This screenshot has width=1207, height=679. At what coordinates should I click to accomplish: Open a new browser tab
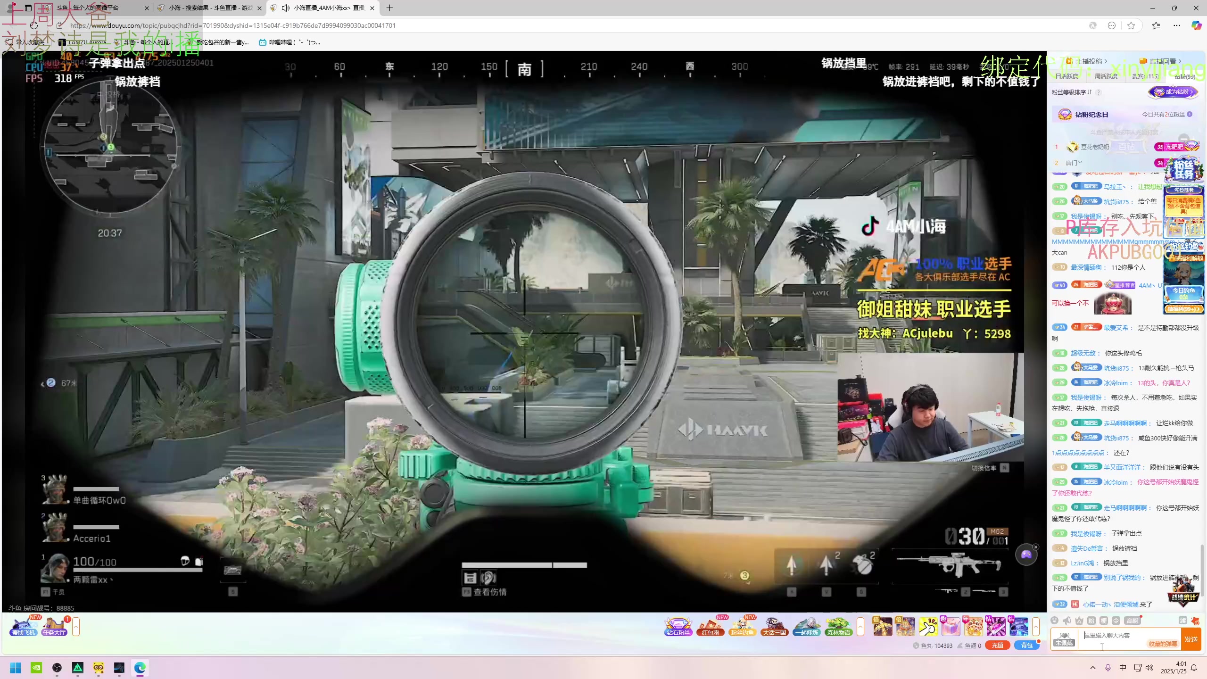389,8
